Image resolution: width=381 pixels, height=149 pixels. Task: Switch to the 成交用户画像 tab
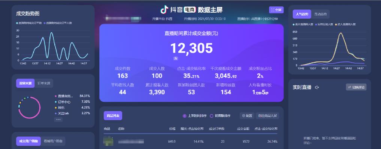coord(28,141)
